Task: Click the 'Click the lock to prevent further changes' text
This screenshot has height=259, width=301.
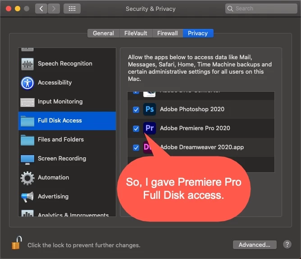Action: point(84,245)
